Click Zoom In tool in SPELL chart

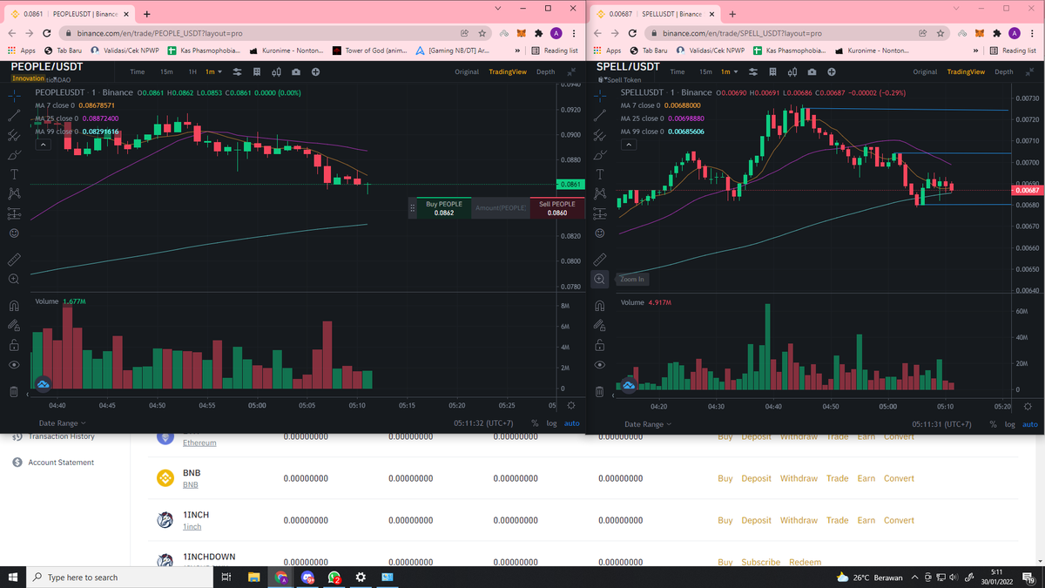(x=600, y=279)
